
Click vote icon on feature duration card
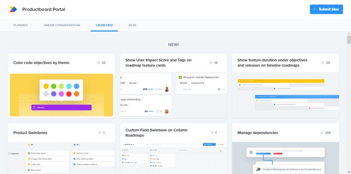click(323, 63)
